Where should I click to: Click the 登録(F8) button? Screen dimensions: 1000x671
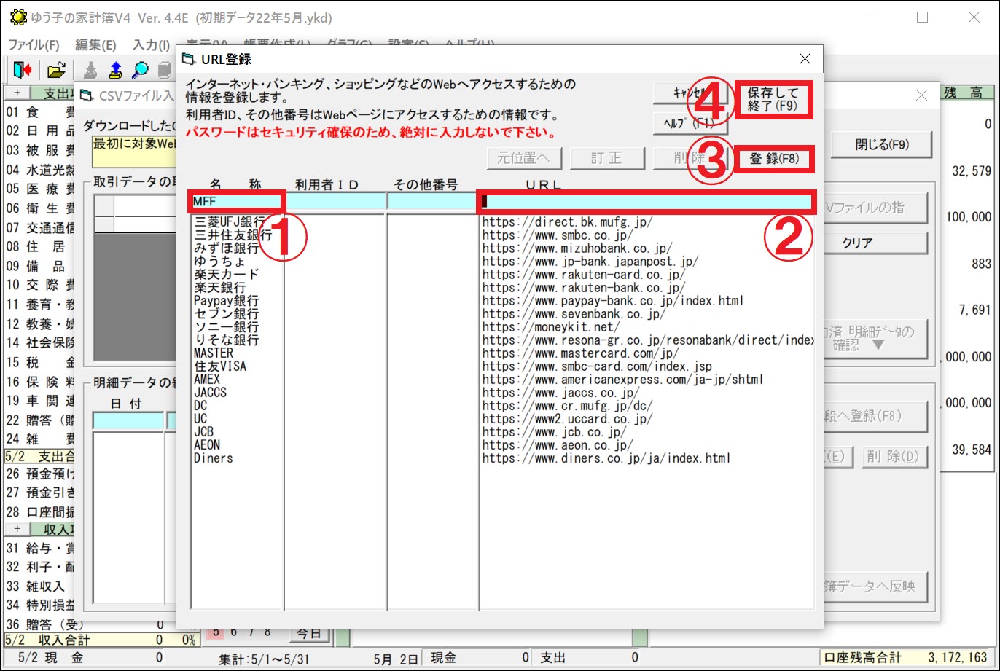pos(774,158)
